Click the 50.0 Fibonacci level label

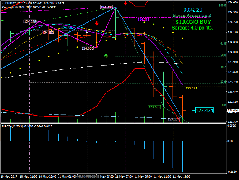(x=223, y=55)
